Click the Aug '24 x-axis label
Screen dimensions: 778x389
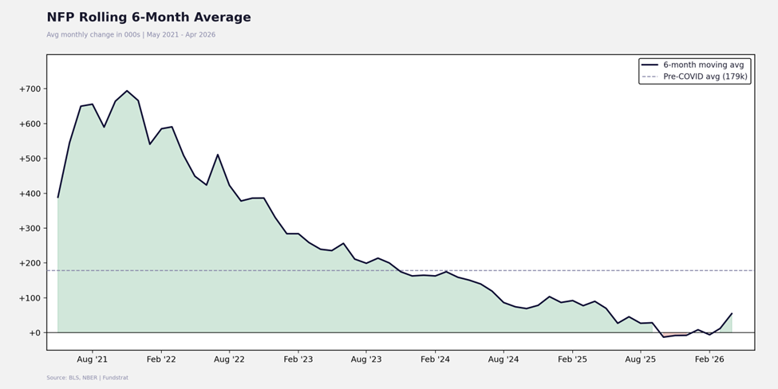pos(504,360)
